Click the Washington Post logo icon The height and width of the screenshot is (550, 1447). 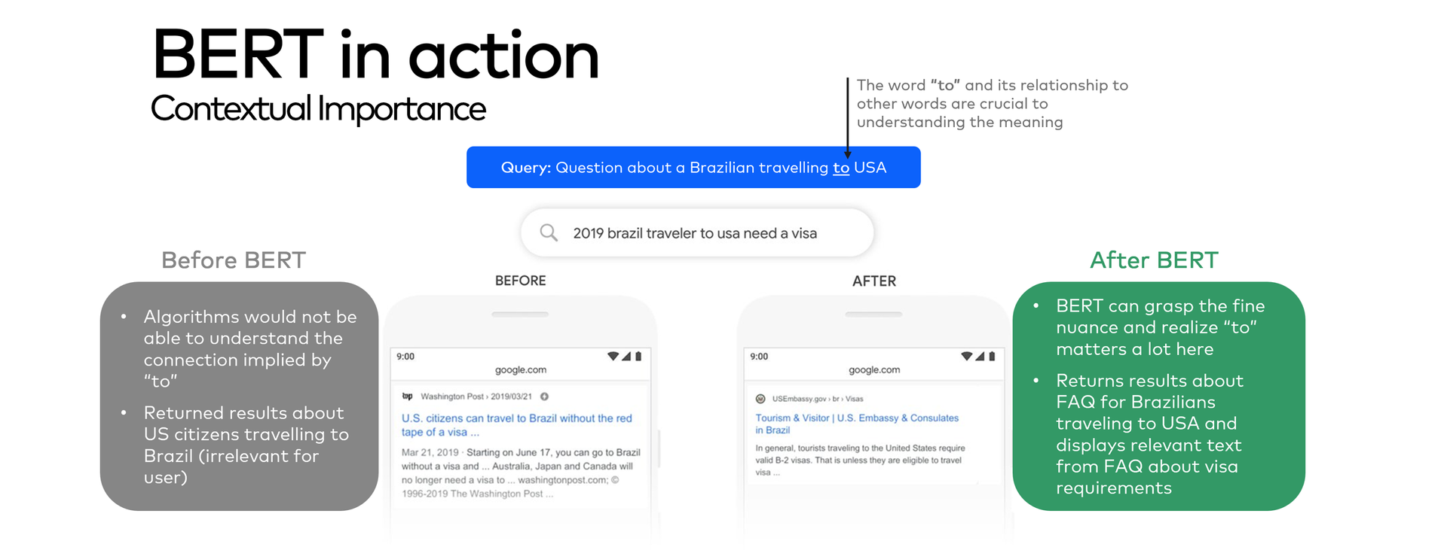(x=407, y=397)
